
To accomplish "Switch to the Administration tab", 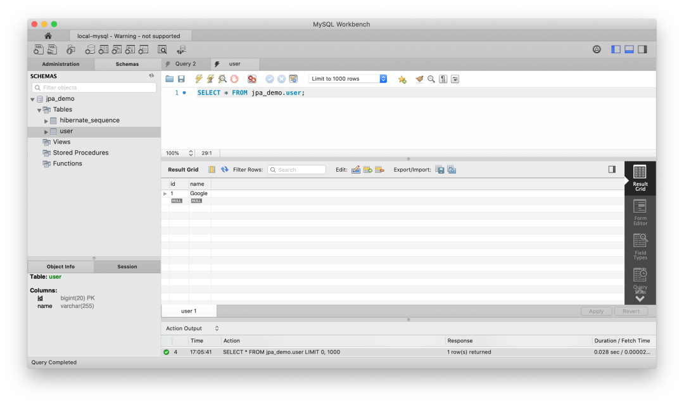I will tap(61, 64).
